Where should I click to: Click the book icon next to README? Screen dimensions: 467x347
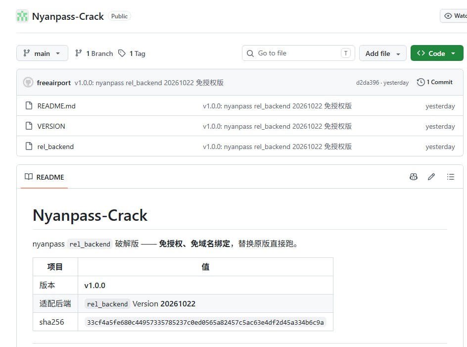click(x=29, y=177)
